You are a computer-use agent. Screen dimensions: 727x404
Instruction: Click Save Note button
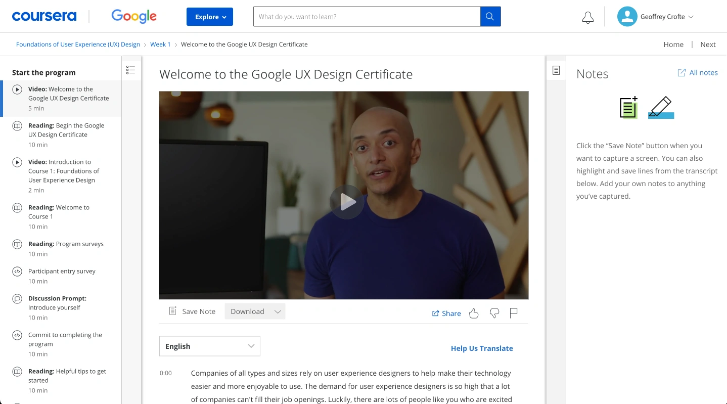pos(192,311)
